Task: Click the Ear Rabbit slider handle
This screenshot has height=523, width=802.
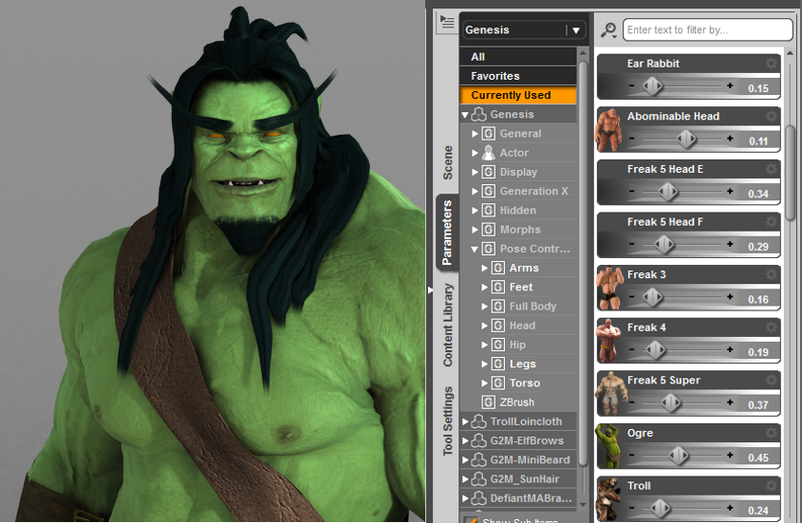Action: pyautogui.click(x=653, y=86)
